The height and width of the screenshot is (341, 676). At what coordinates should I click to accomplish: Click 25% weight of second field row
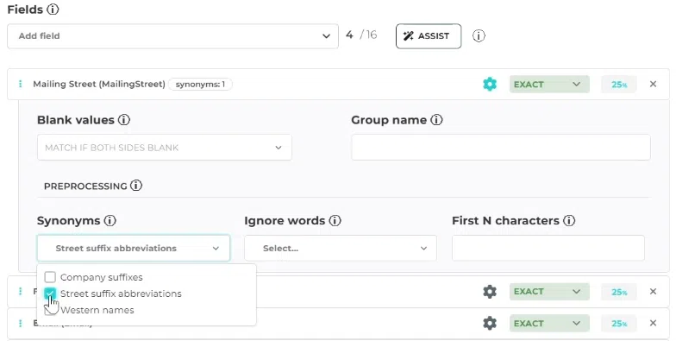point(619,292)
